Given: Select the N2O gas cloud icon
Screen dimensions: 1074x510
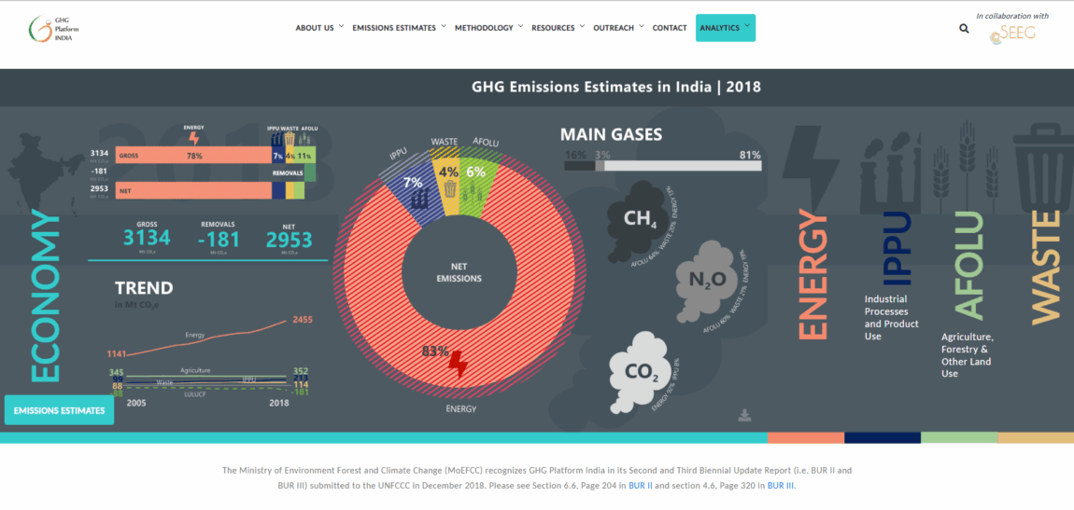Looking at the screenshot, I should coord(712,278).
